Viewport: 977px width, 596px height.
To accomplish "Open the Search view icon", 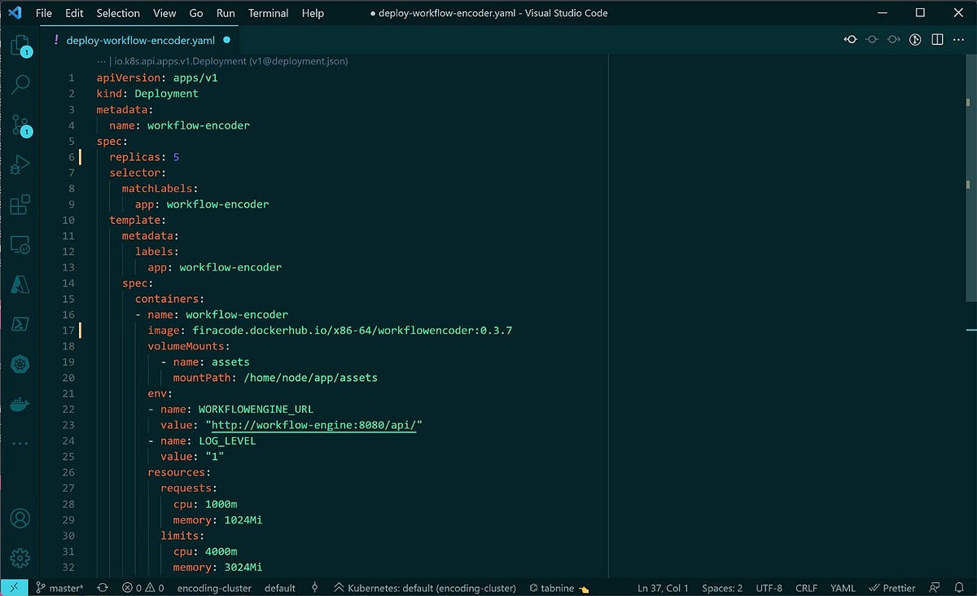I will [20, 84].
